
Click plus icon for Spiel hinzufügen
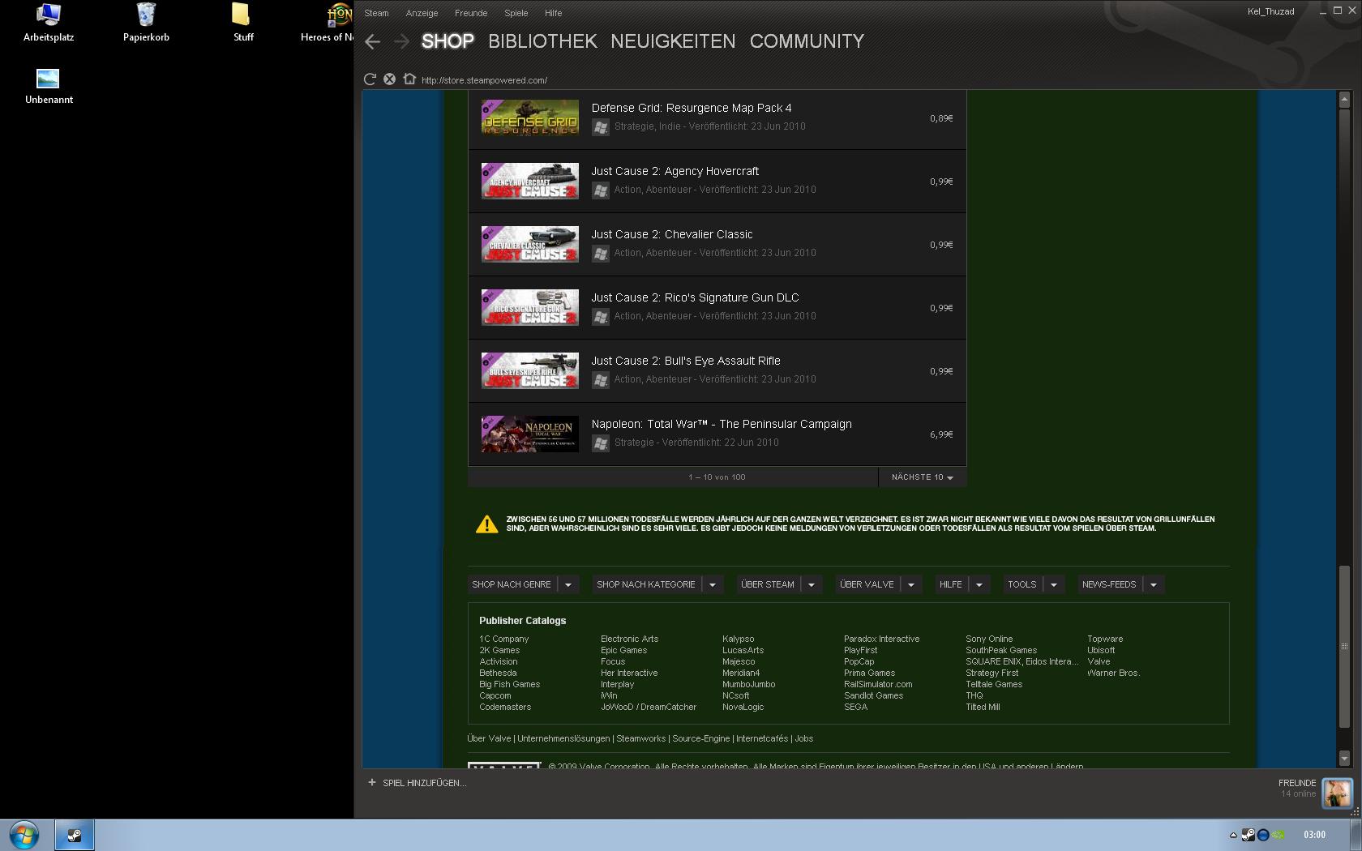click(372, 783)
